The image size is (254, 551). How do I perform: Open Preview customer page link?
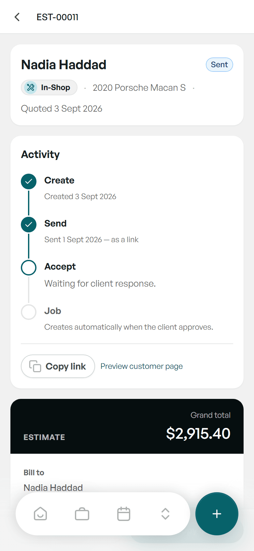point(142,366)
